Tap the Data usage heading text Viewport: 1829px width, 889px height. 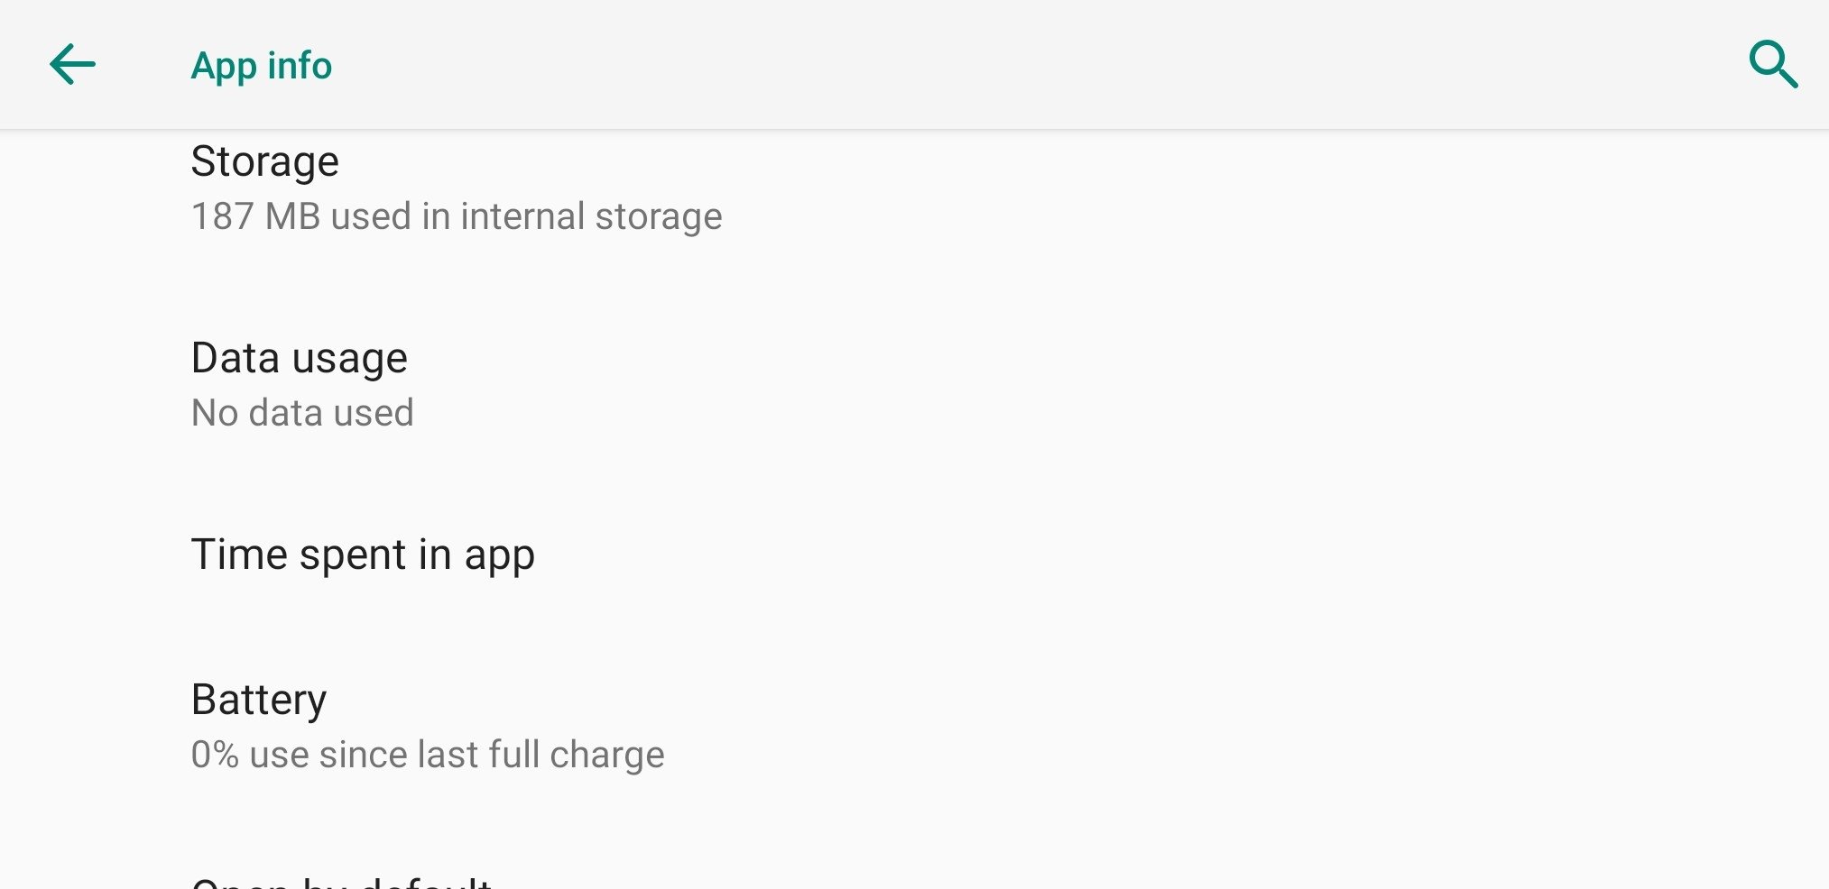coord(300,359)
